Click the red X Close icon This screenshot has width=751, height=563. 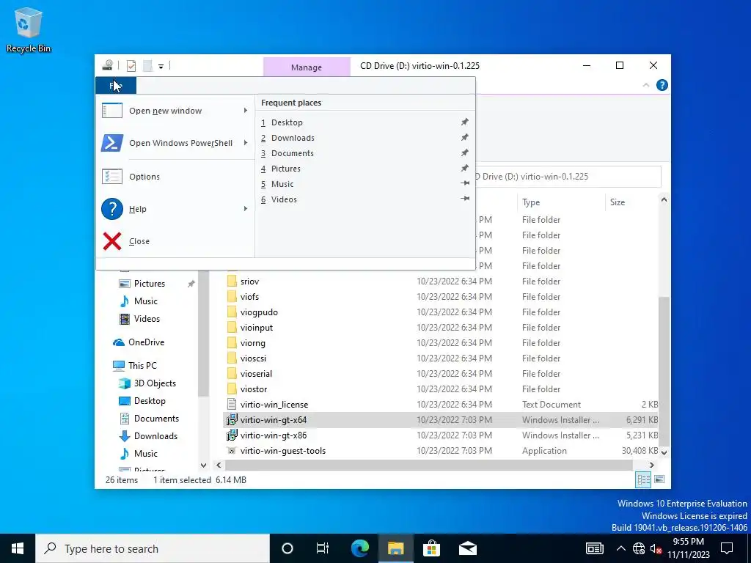coord(112,241)
